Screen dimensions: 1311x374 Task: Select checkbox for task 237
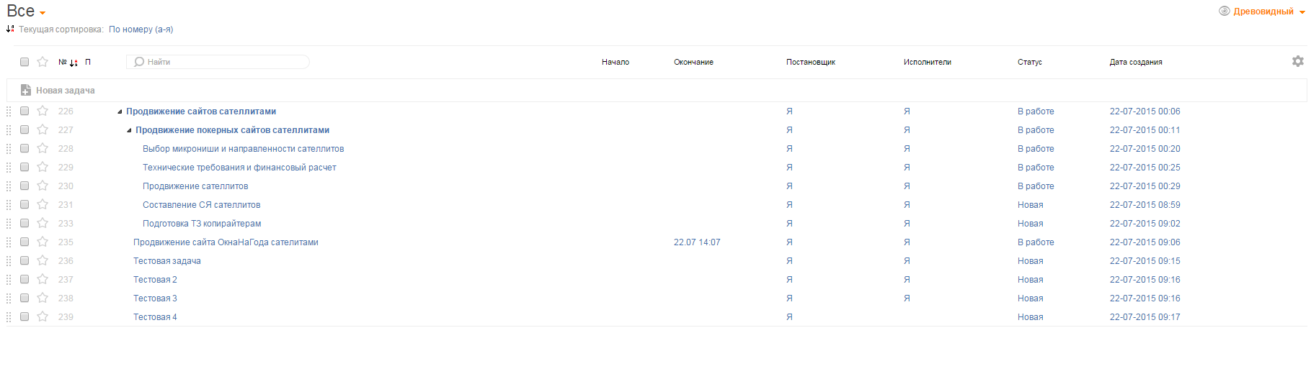(x=25, y=279)
